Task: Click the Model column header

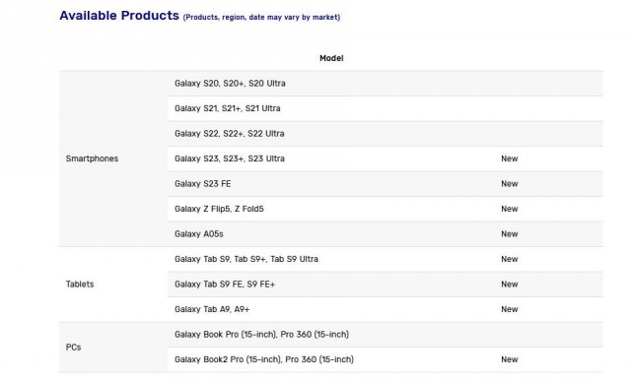Action: coord(331,58)
